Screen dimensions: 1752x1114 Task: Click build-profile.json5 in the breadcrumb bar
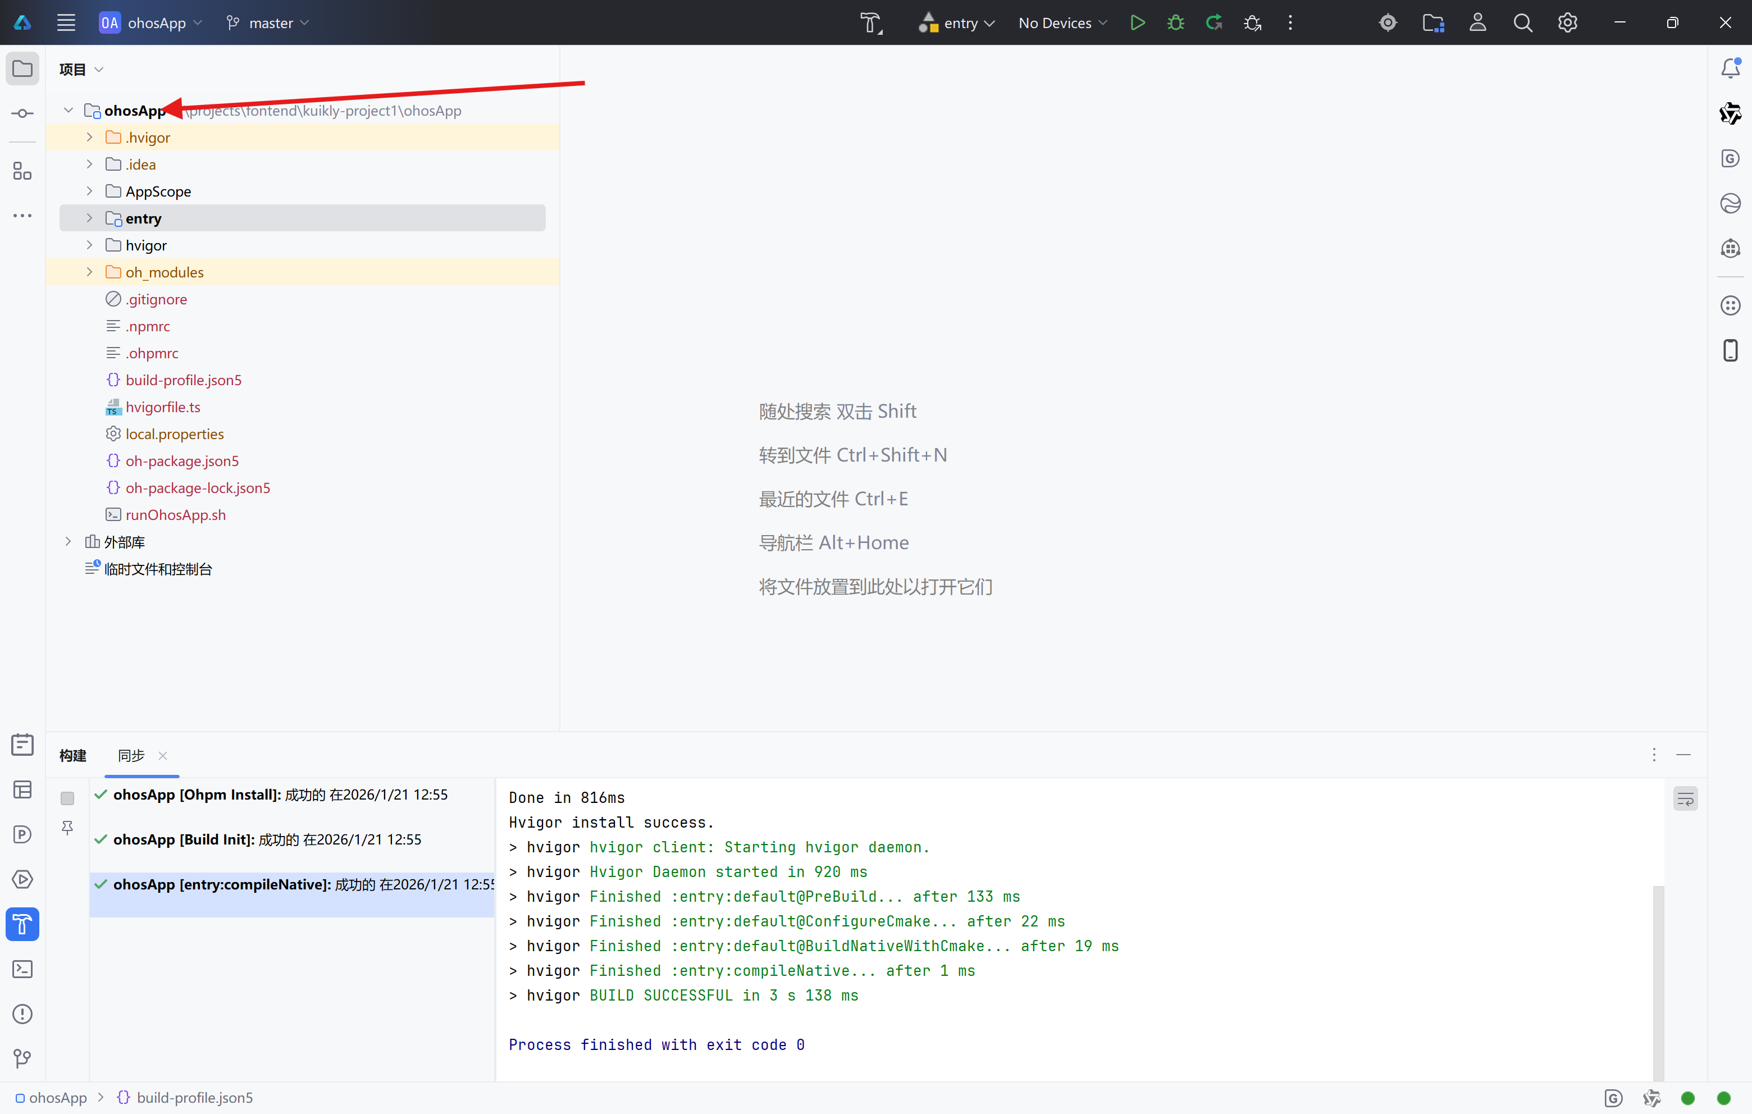pos(194,1097)
